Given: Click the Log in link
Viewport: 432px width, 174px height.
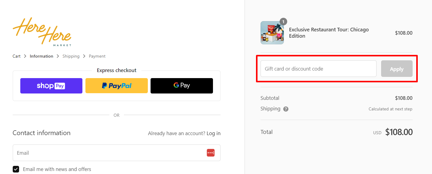Looking at the screenshot, I should (x=214, y=133).
